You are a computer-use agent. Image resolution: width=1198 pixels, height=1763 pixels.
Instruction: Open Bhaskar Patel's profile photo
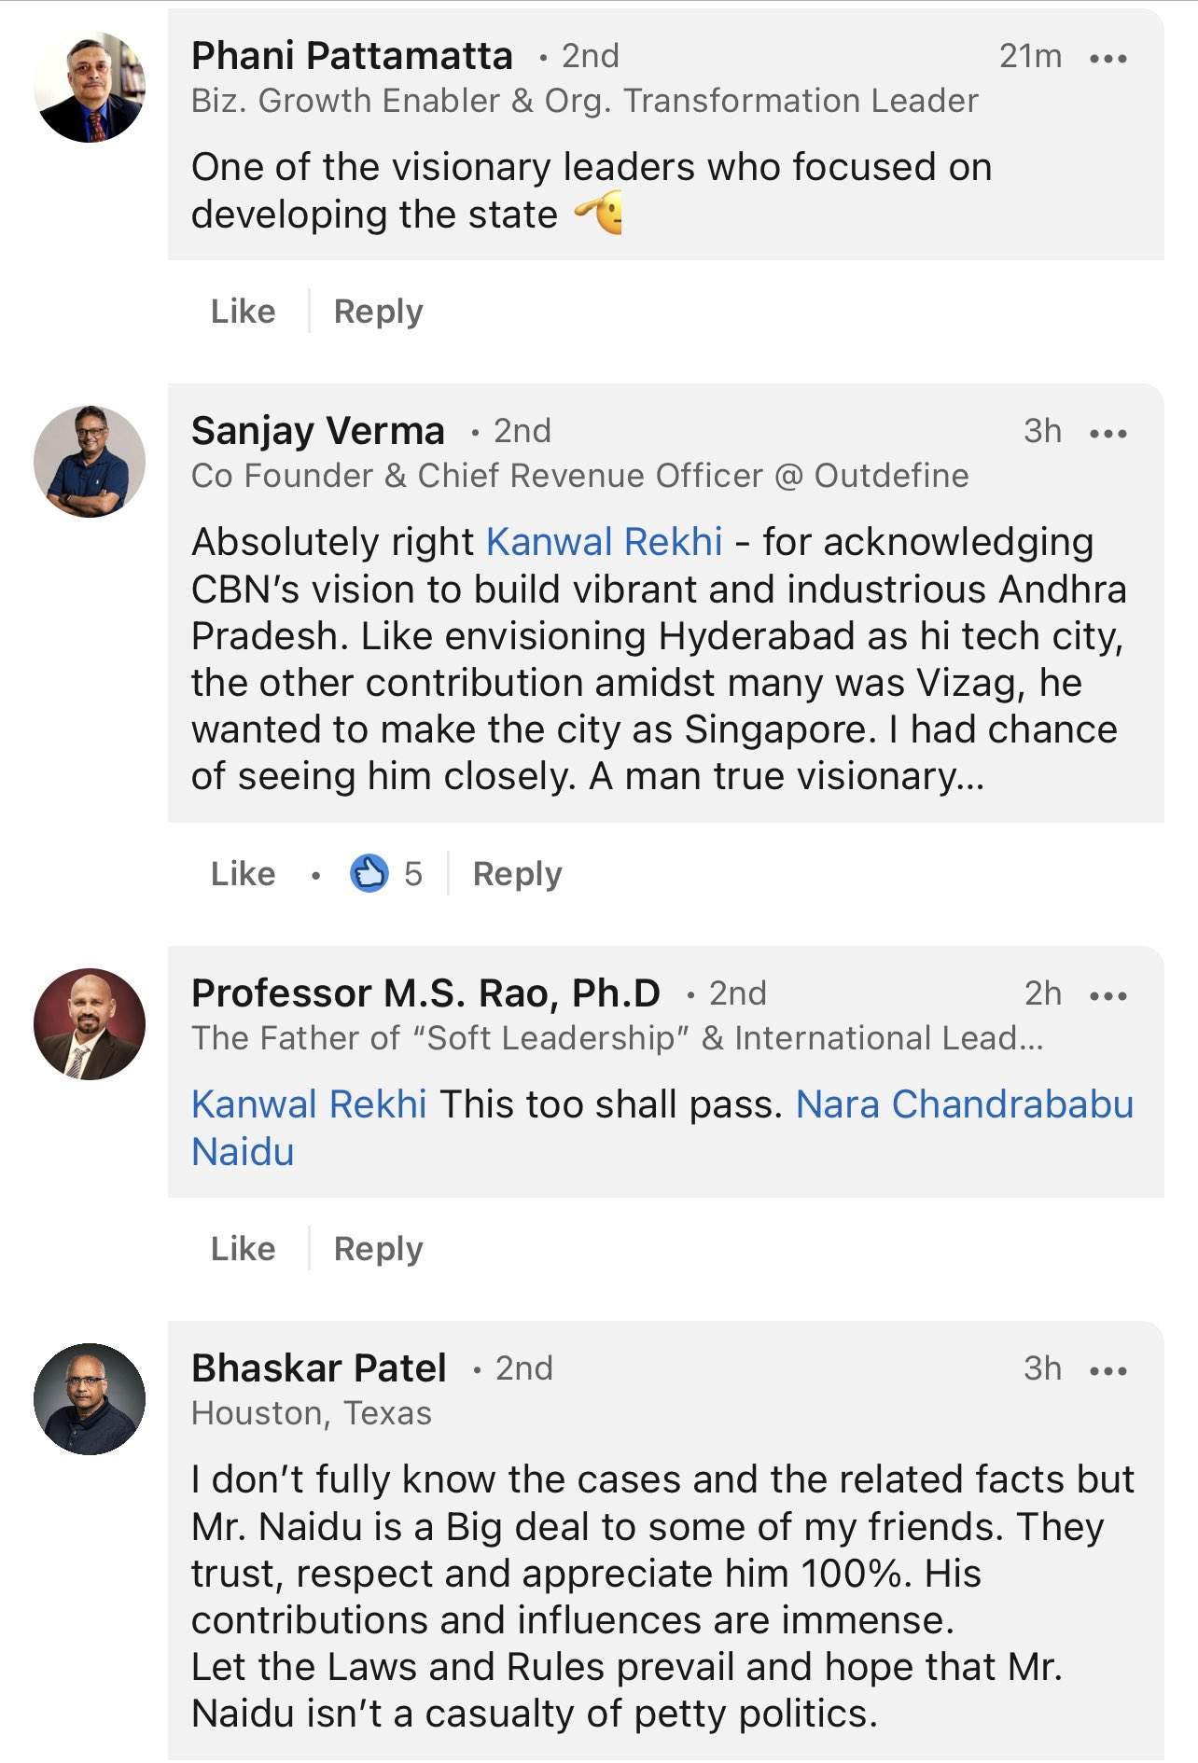[90, 1399]
